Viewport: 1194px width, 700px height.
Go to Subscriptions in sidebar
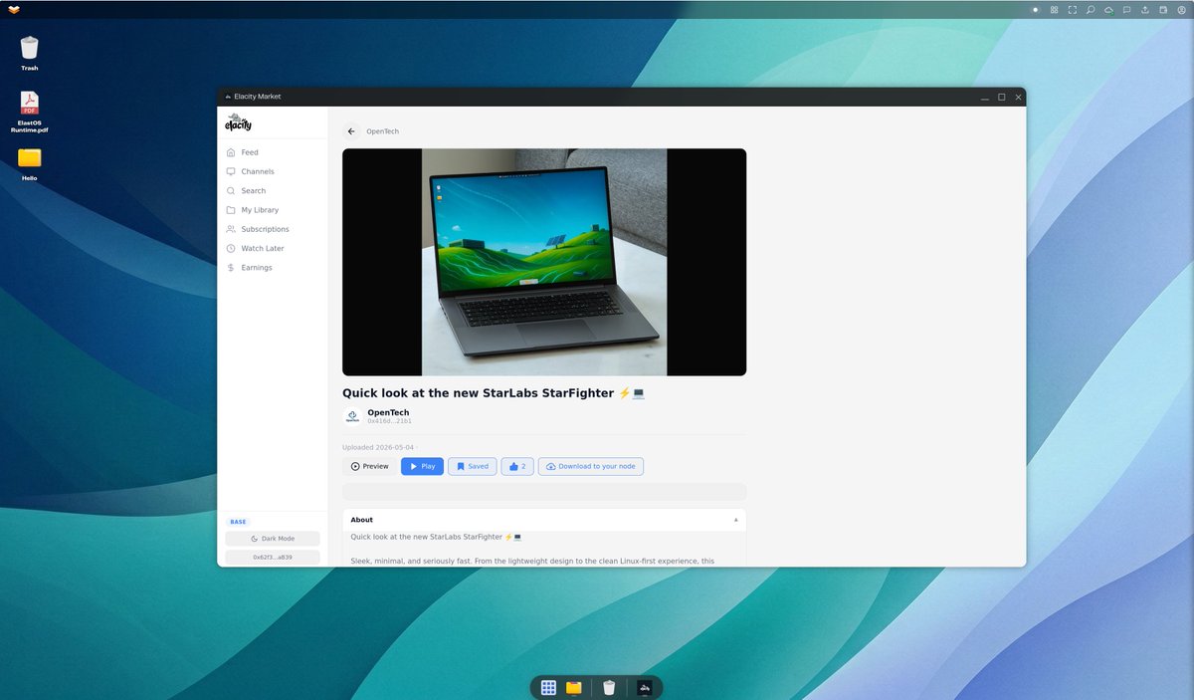(272, 229)
